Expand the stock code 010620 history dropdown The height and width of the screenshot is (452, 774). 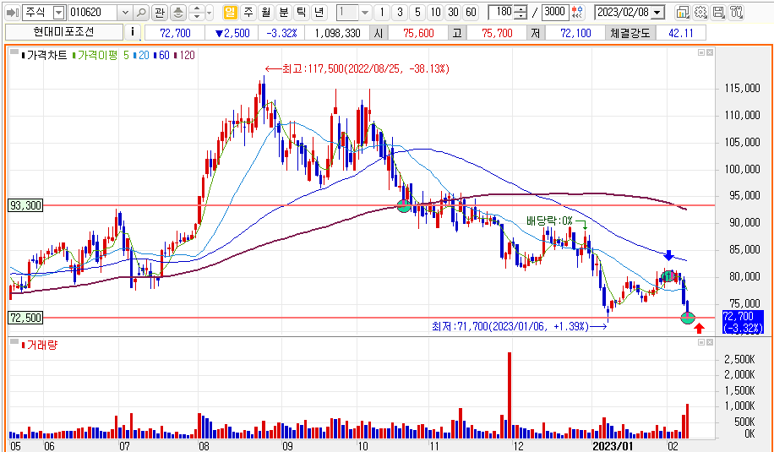click(125, 13)
